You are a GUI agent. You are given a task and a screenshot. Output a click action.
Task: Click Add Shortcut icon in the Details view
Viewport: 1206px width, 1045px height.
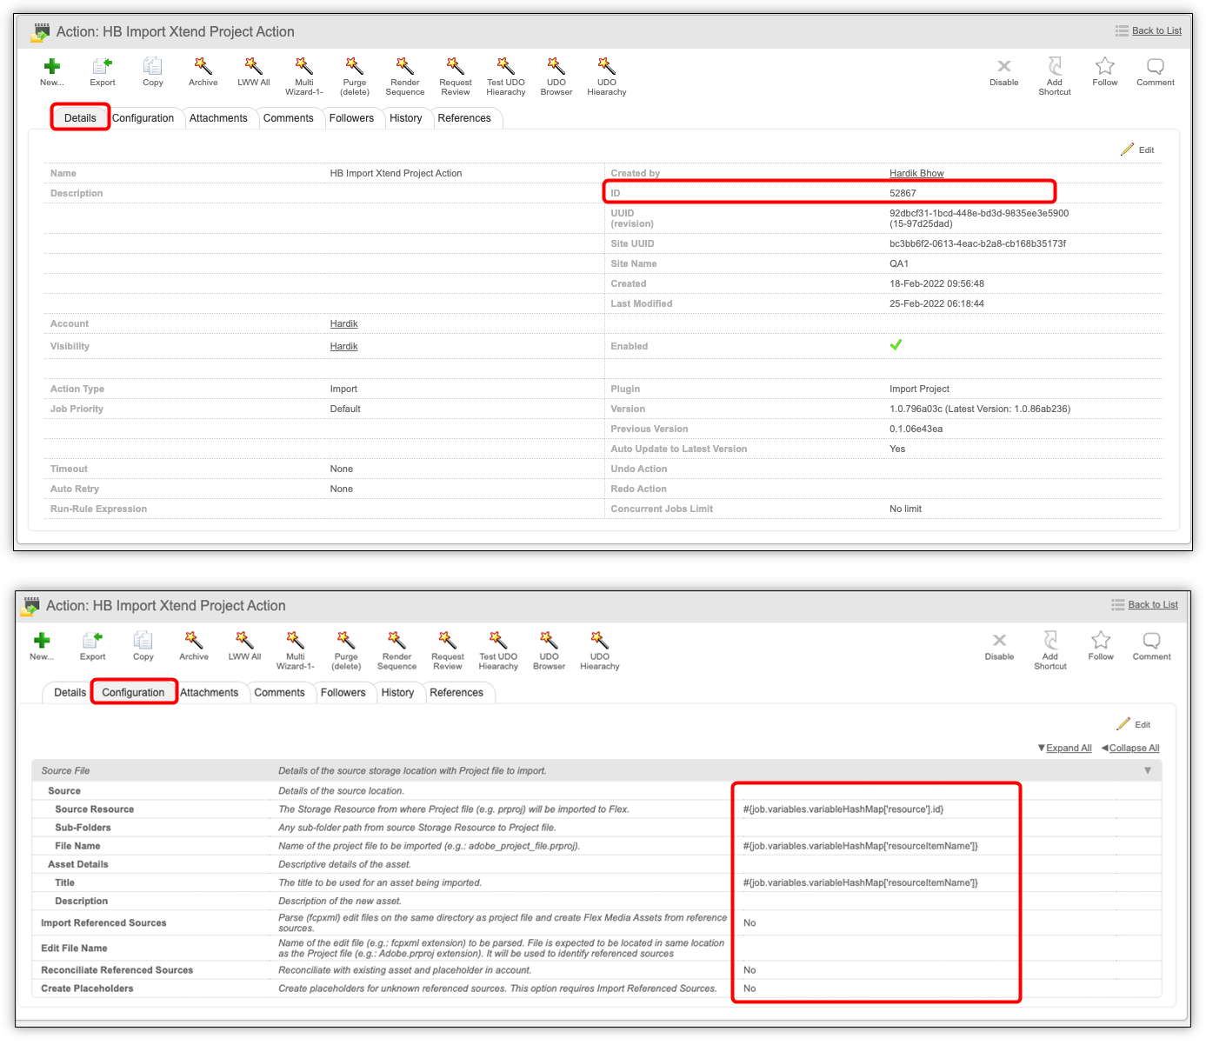(x=1054, y=68)
